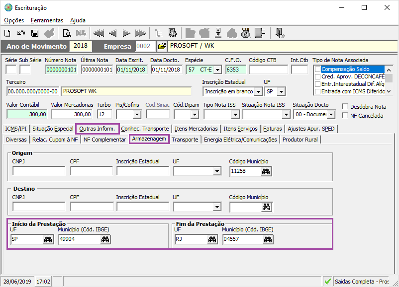Enable the Desdobra Nota checkbox
The width and height of the screenshot is (399, 287).
[x=345, y=107]
